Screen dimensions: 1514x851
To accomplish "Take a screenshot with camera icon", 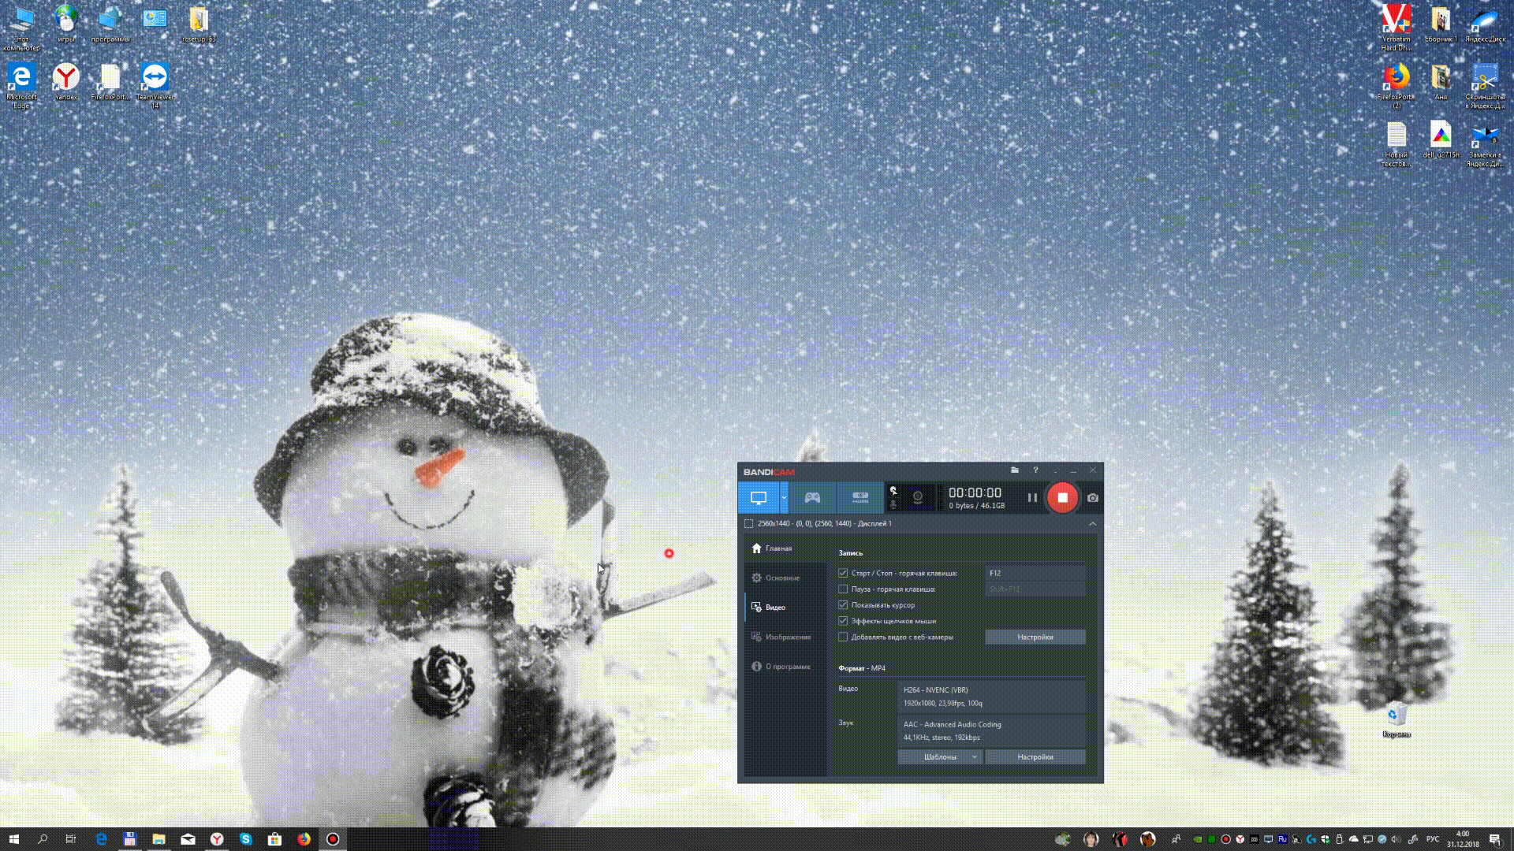I will coord(1093,498).
